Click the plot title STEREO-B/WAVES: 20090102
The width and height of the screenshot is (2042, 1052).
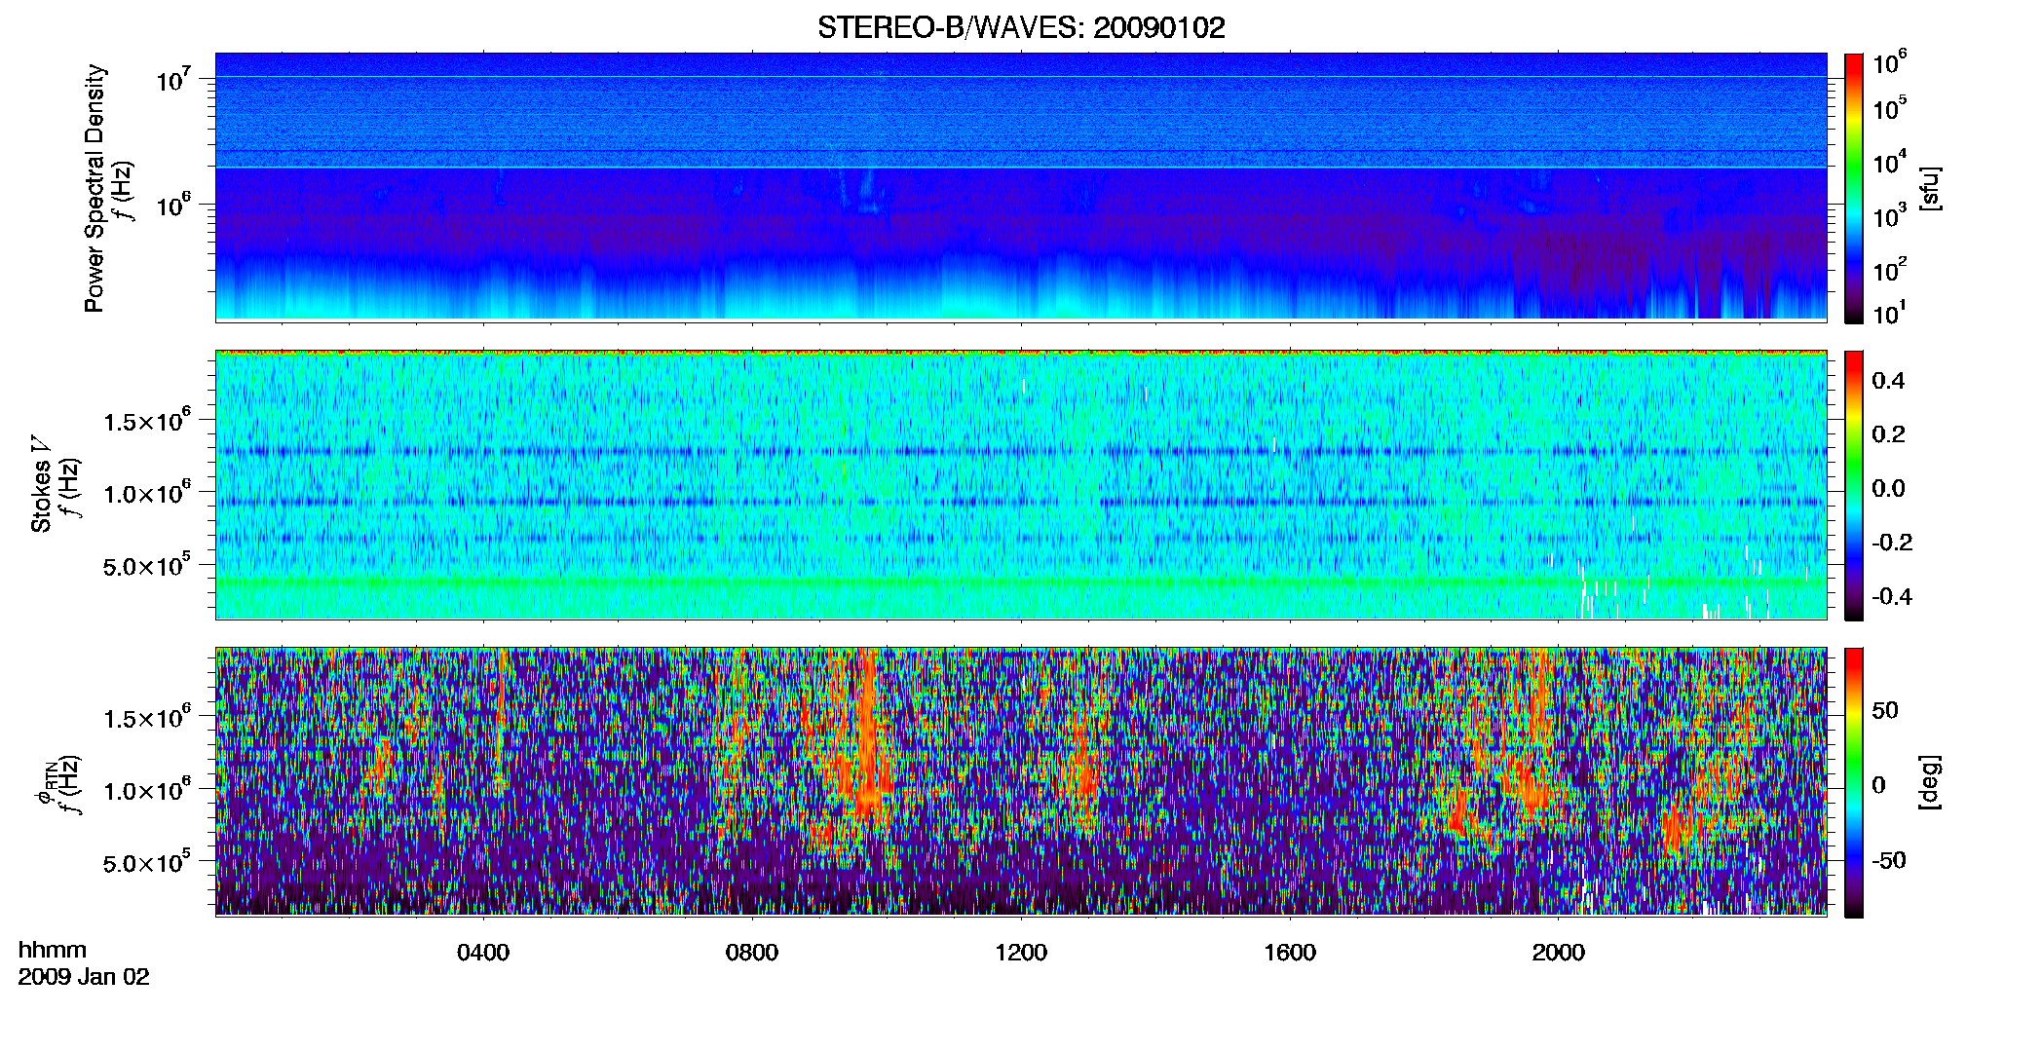pyautogui.click(x=1021, y=27)
